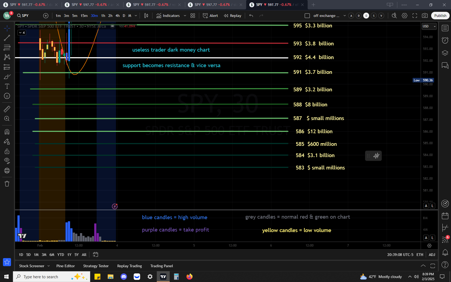451x282 pixels.
Task: Toggle the ADJ adjusted data button
Action: [432, 255]
